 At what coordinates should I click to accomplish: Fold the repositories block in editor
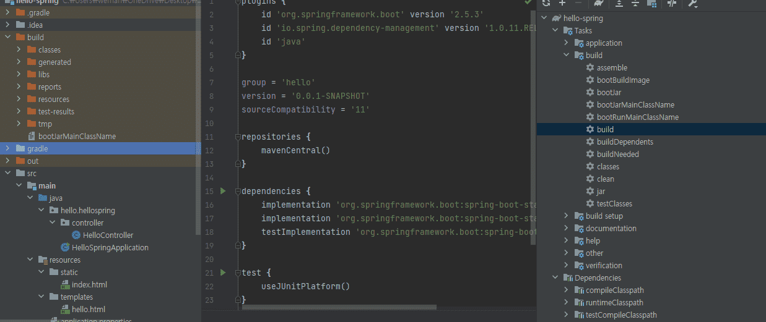tap(237, 137)
